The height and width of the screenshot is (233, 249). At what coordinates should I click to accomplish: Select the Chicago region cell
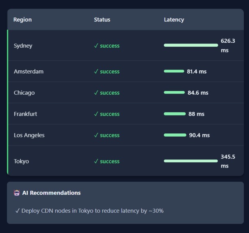tap(24, 93)
